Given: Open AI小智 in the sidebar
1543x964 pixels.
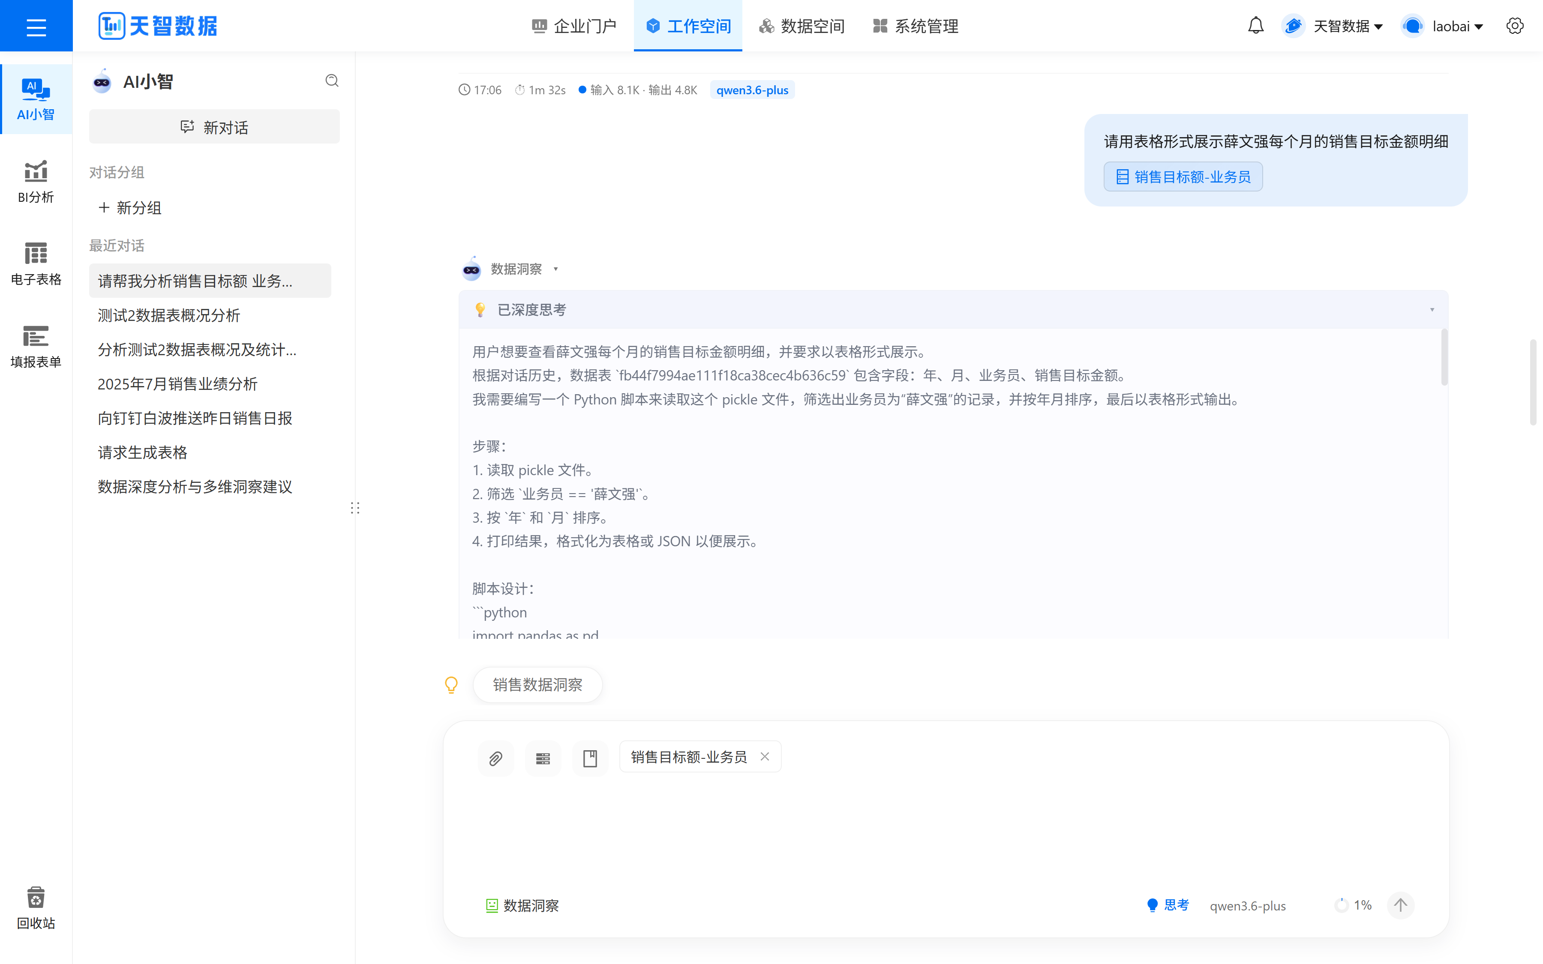Looking at the screenshot, I should click(x=36, y=99).
